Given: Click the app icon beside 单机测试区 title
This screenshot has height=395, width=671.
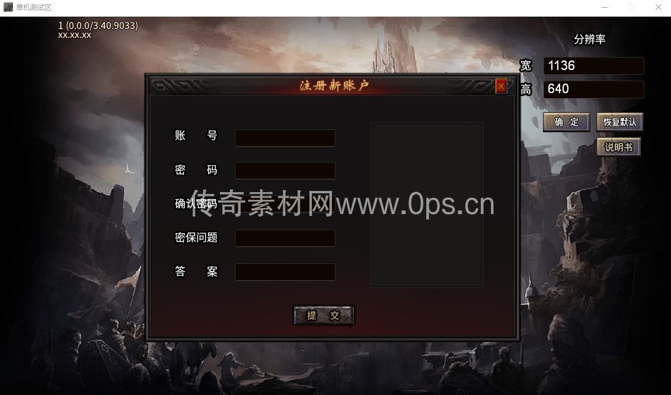Looking at the screenshot, I should 8,7.
